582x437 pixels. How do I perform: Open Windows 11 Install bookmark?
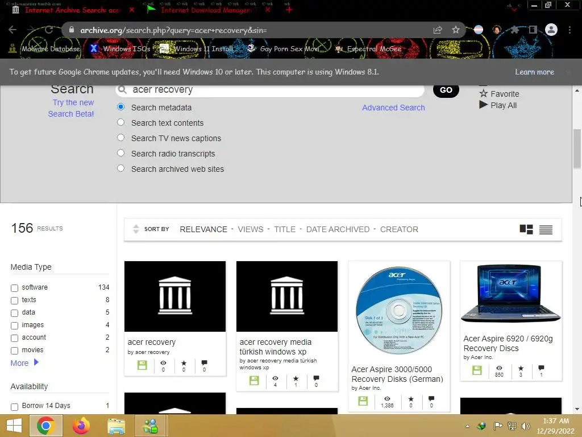[197, 49]
